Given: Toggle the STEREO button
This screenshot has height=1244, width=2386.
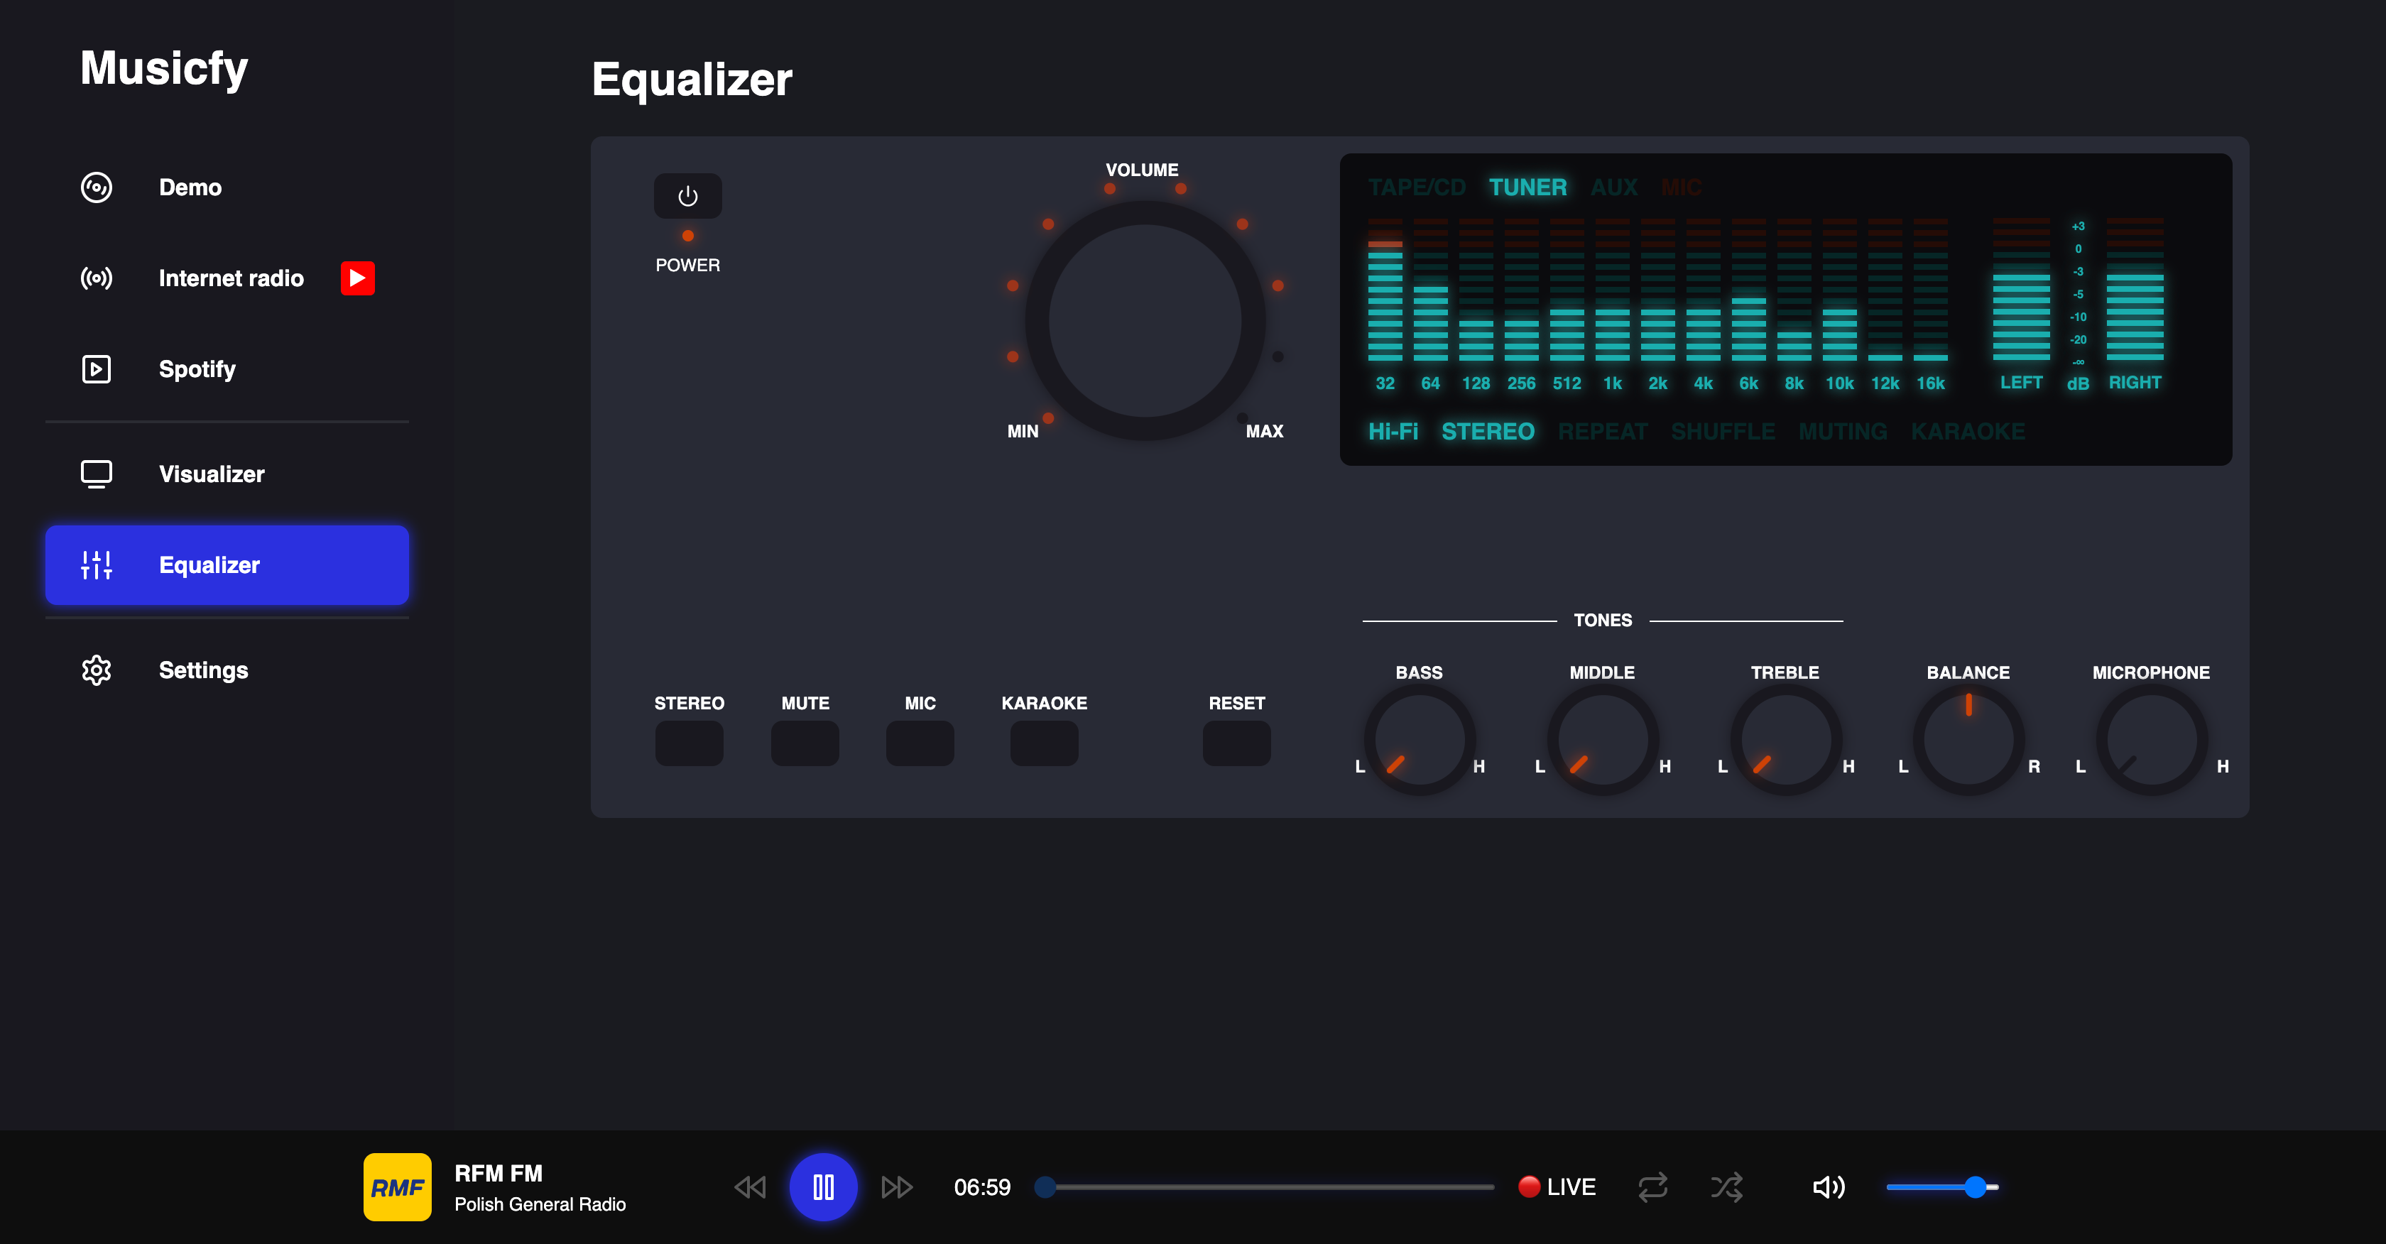Looking at the screenshot, I should pos(689,743).
